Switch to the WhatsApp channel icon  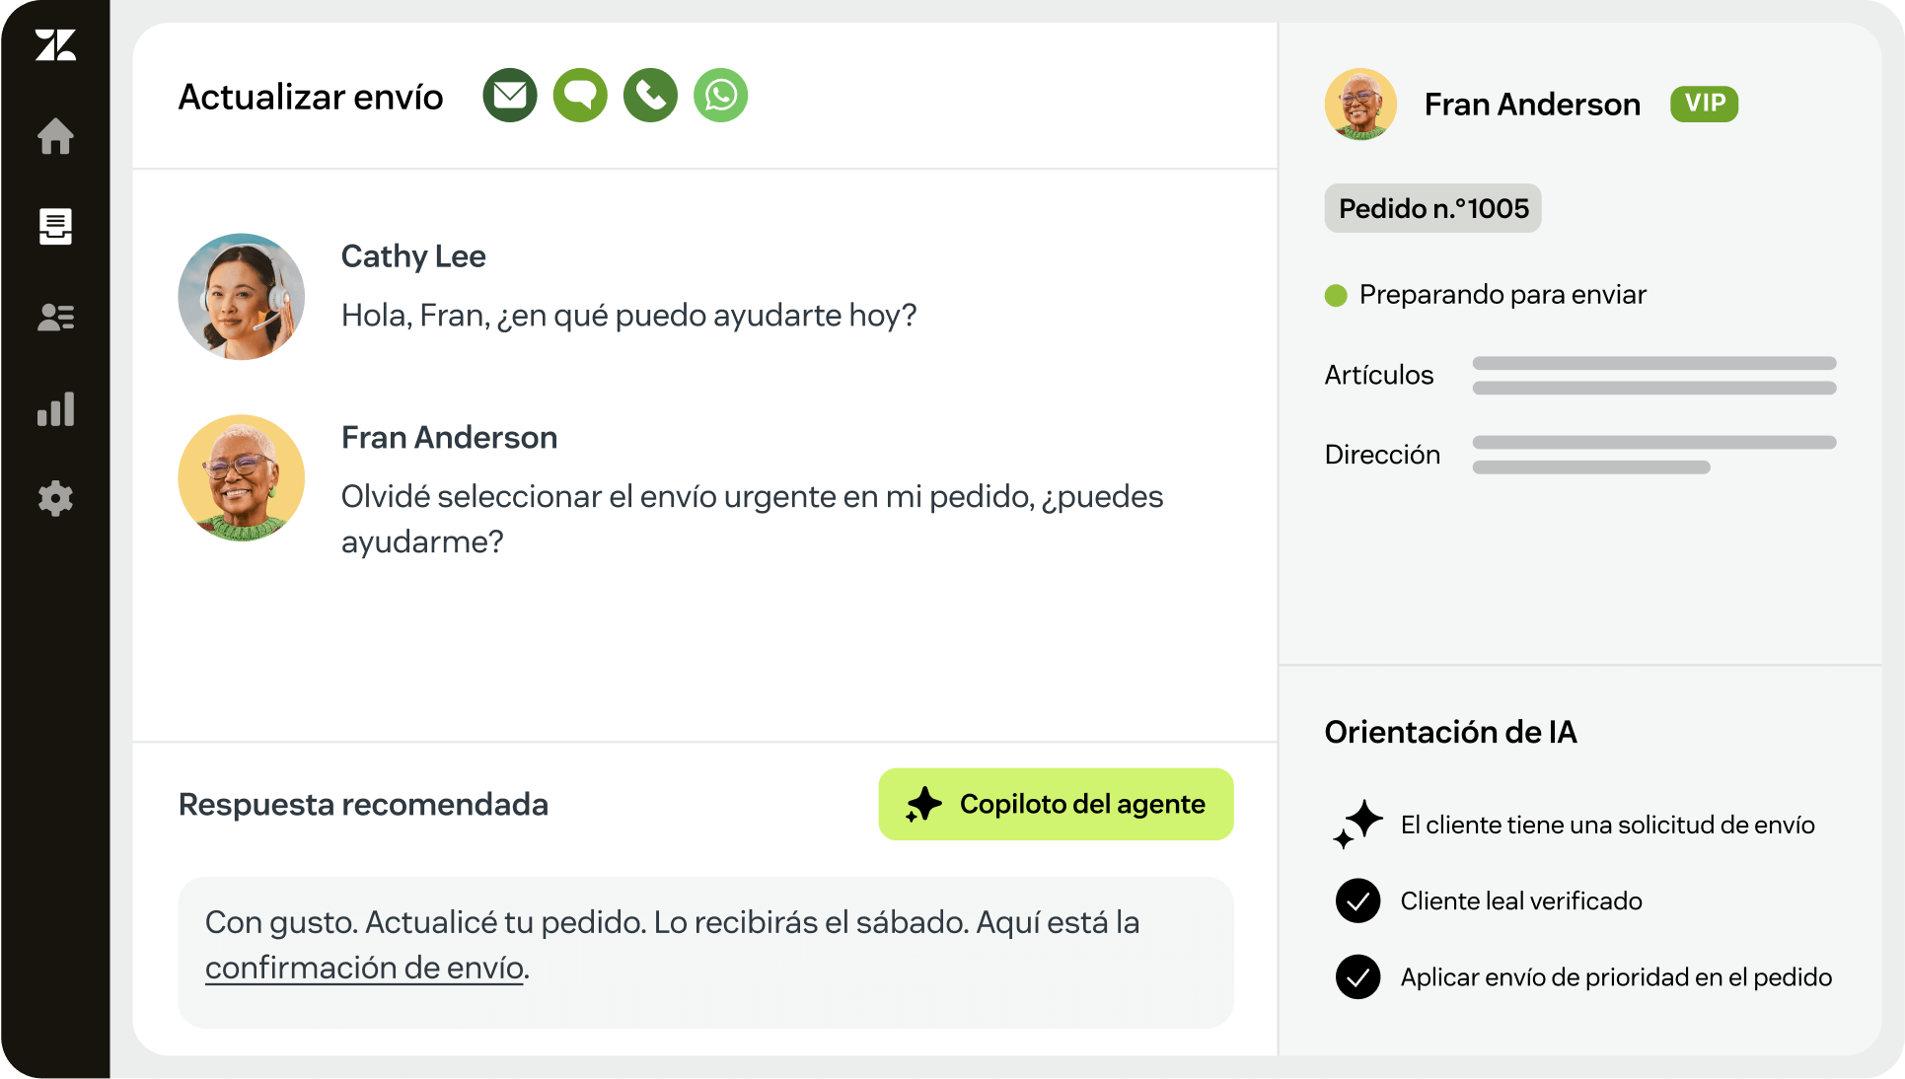click(721, 96)
